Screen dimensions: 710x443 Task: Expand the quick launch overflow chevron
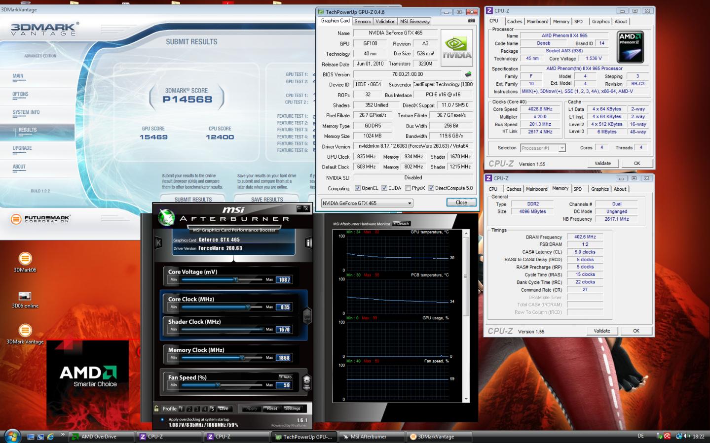[63, 434]
